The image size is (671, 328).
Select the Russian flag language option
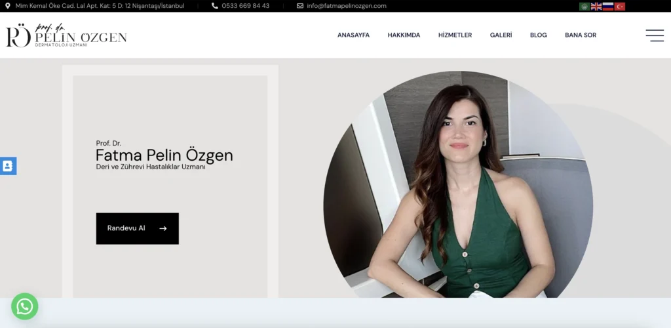coord(607,7)
